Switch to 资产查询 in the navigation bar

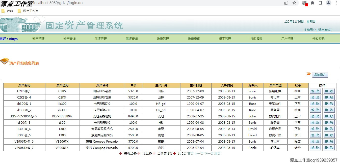69,39
